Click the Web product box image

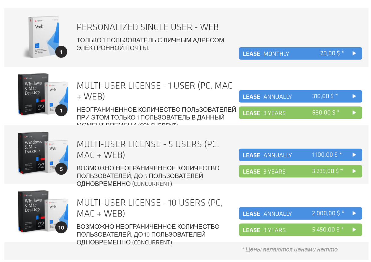(x=45, y=37)
